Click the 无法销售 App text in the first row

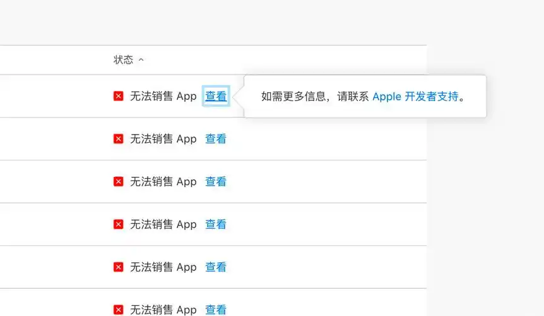click(x=163, y=96)
